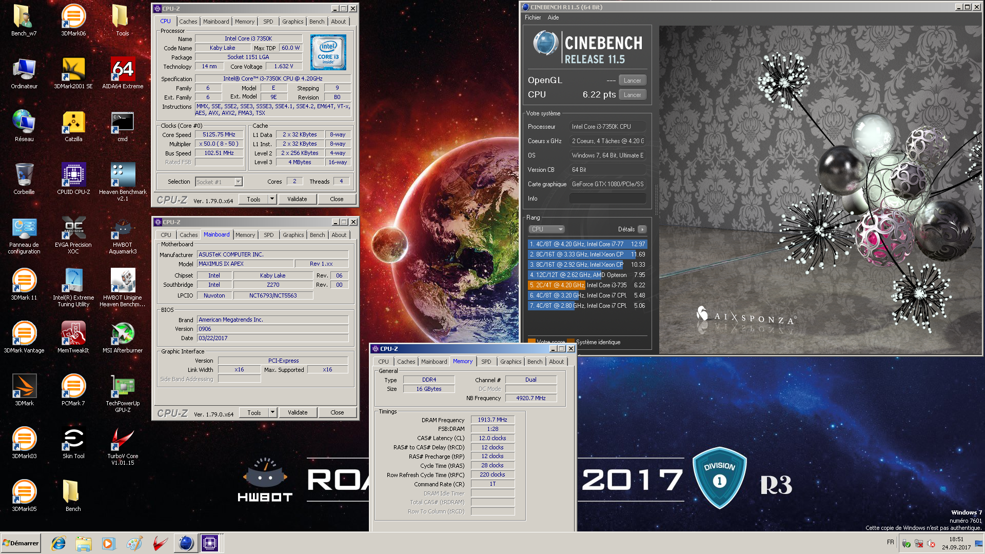Open the Tools folder on desktop
This screenshot has width=985, height=554.
pyautogui.click(x=122, y=21)
